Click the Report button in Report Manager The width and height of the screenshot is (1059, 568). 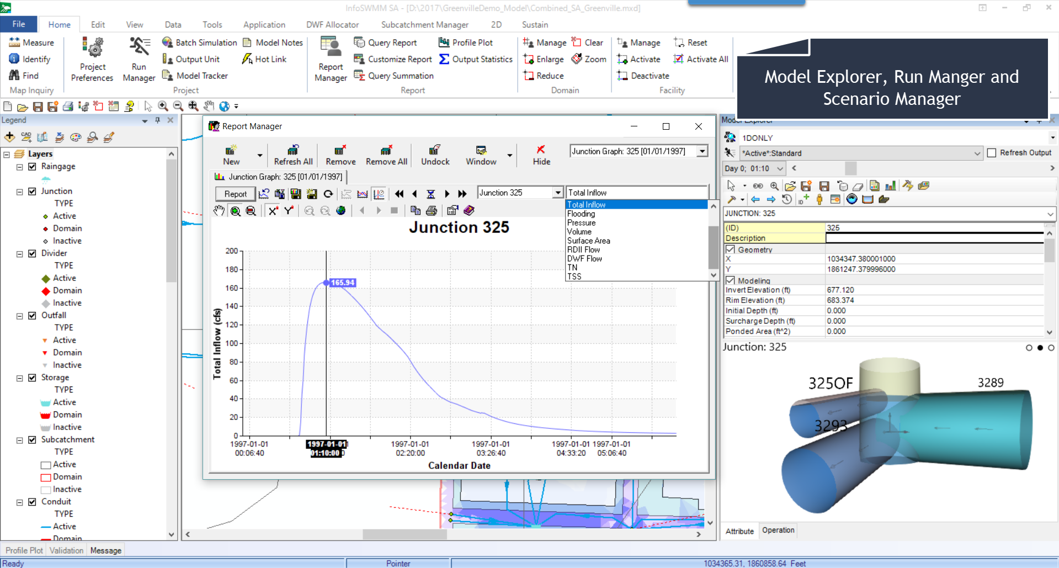pos(235,194)
